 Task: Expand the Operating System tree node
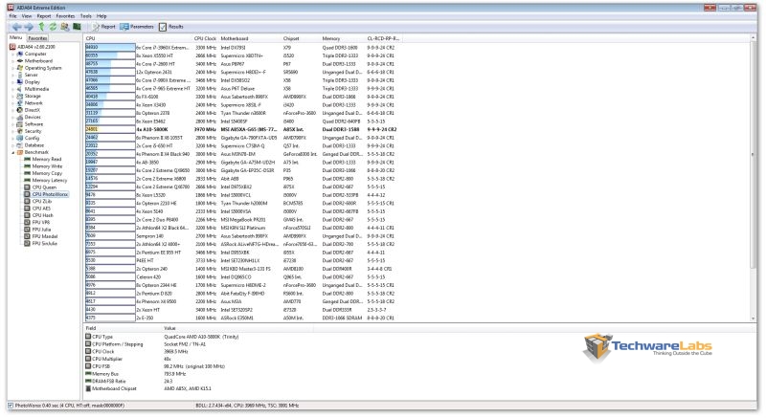click(13, 68)
